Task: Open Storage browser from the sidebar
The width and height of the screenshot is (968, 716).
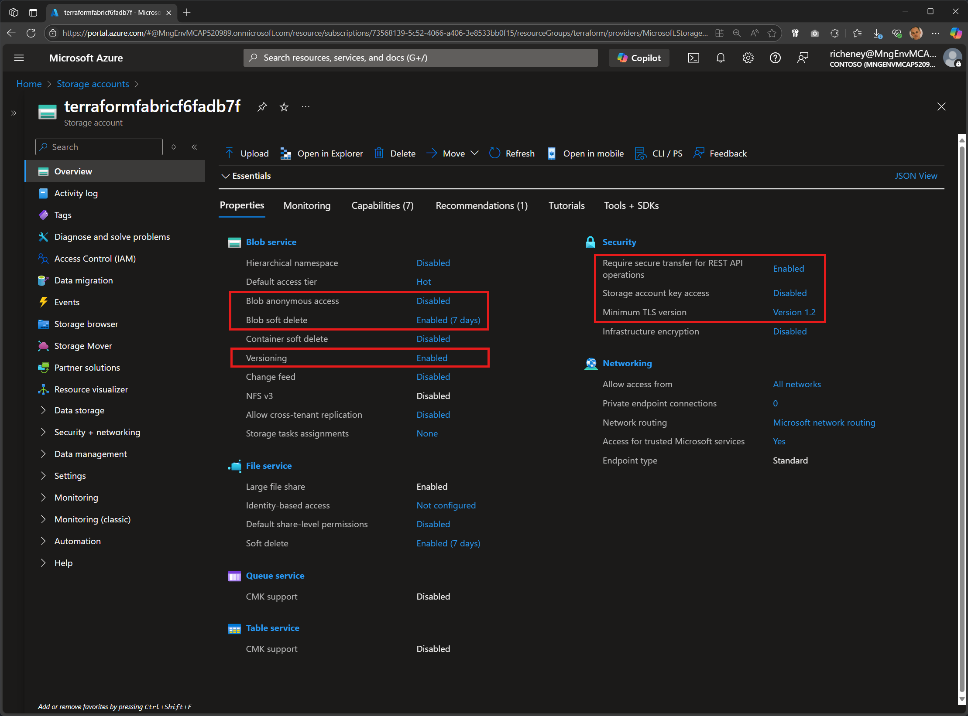Action: click(86, 324)
